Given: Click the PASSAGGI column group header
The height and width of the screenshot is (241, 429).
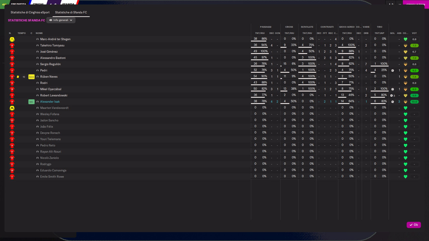Looking at the screenshot, I should pyautogui.click(x=266, y=27).
